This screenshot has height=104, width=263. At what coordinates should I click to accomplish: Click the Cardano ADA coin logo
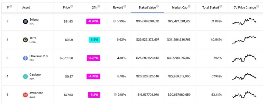click(x=25, y=76)
